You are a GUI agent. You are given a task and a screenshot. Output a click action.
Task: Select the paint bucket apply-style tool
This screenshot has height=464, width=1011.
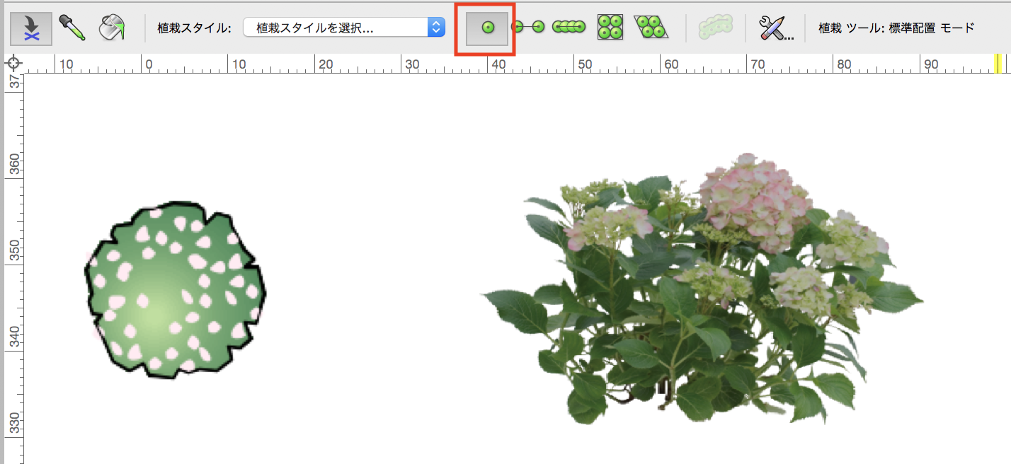pos(111,28)
